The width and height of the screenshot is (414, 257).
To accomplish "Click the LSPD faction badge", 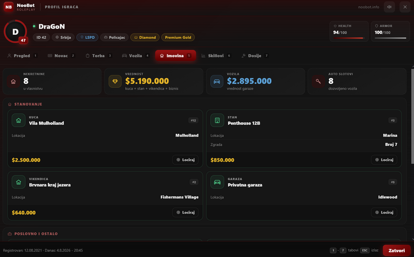I will pos(87,37).
